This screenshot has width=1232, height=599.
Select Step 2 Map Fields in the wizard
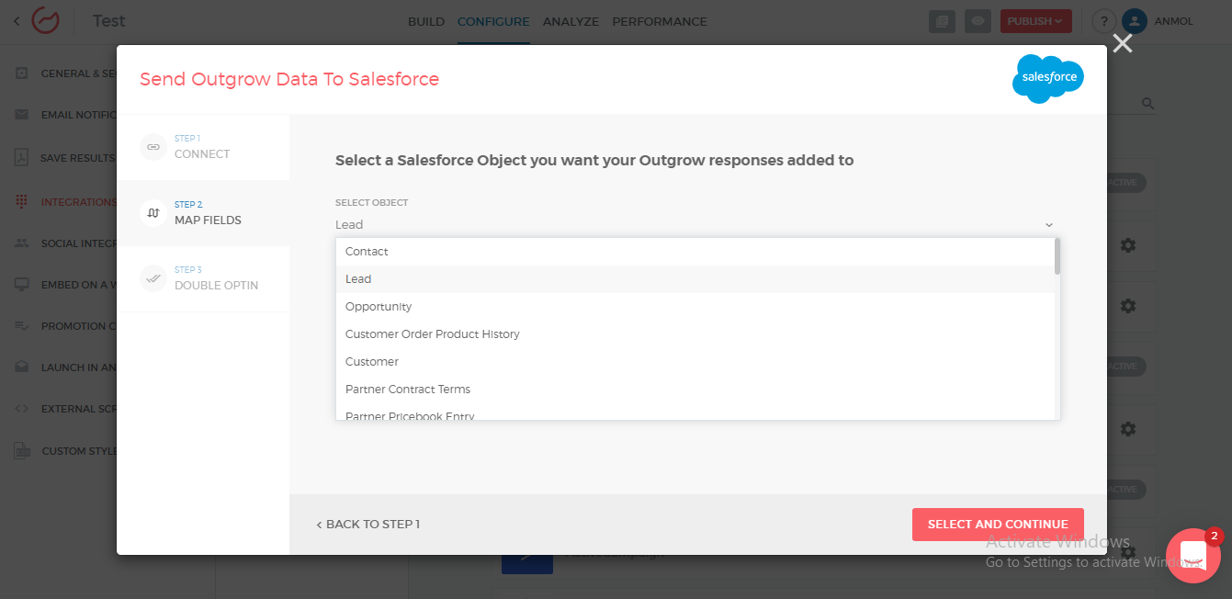click(x=203, y=213)
